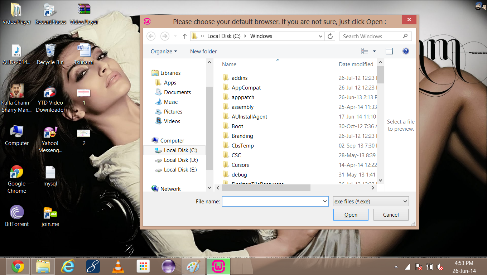Screen dimensions: 487x275
Task: Click Windows in address breadcrumb
Action: [x=261, y=36]
